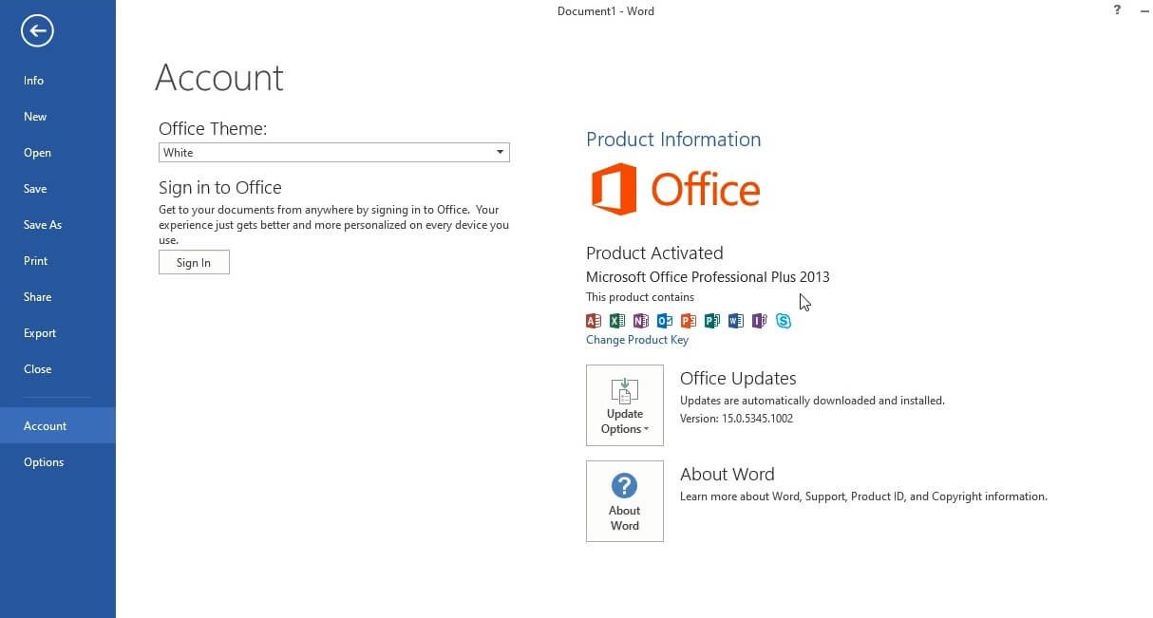Click the OneNote product icon

pos(641,321)
